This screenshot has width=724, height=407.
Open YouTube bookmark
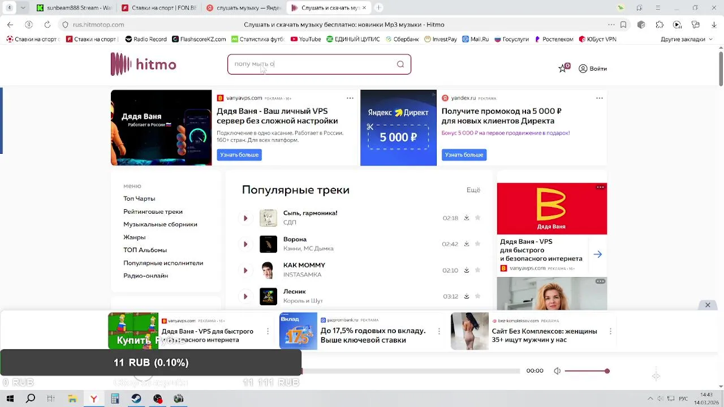[x=305, y=39]
